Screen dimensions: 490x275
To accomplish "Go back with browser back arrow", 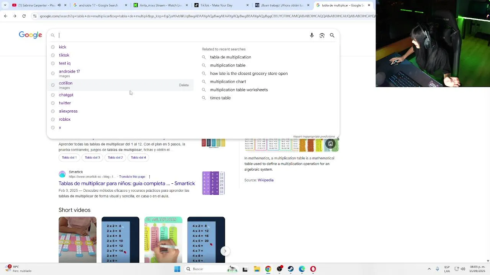I will (x=5, y=16).
